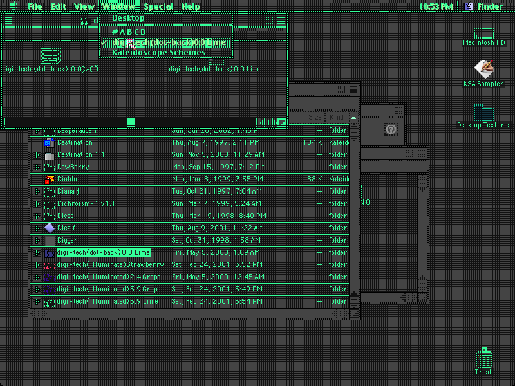Expand the digi-tech(illuminated)3.9 Lime folder
This screenshot has height=386, width=515.
(x=37, y=302)
